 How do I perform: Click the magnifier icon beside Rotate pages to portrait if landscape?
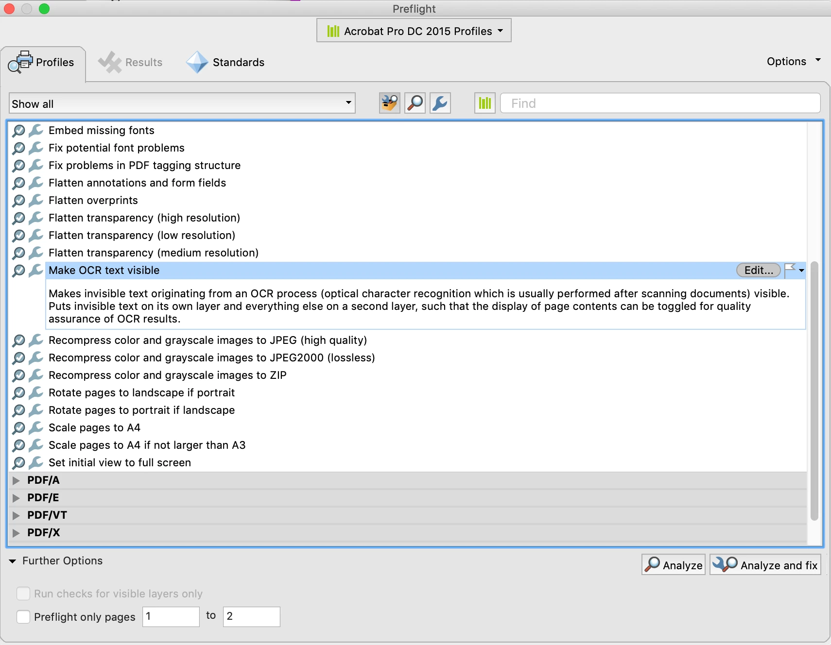[18, 410]
